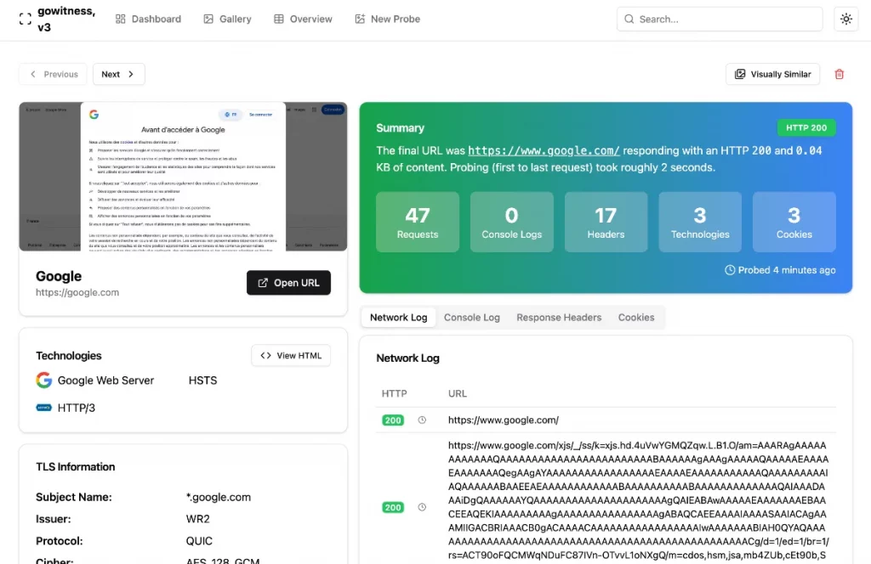Delete this result with the red trash icon
The image size is (871, 564).
(840, 75)
